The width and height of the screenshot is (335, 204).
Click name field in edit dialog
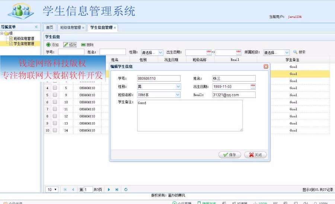pyautogui.click(x=234, y=79)
